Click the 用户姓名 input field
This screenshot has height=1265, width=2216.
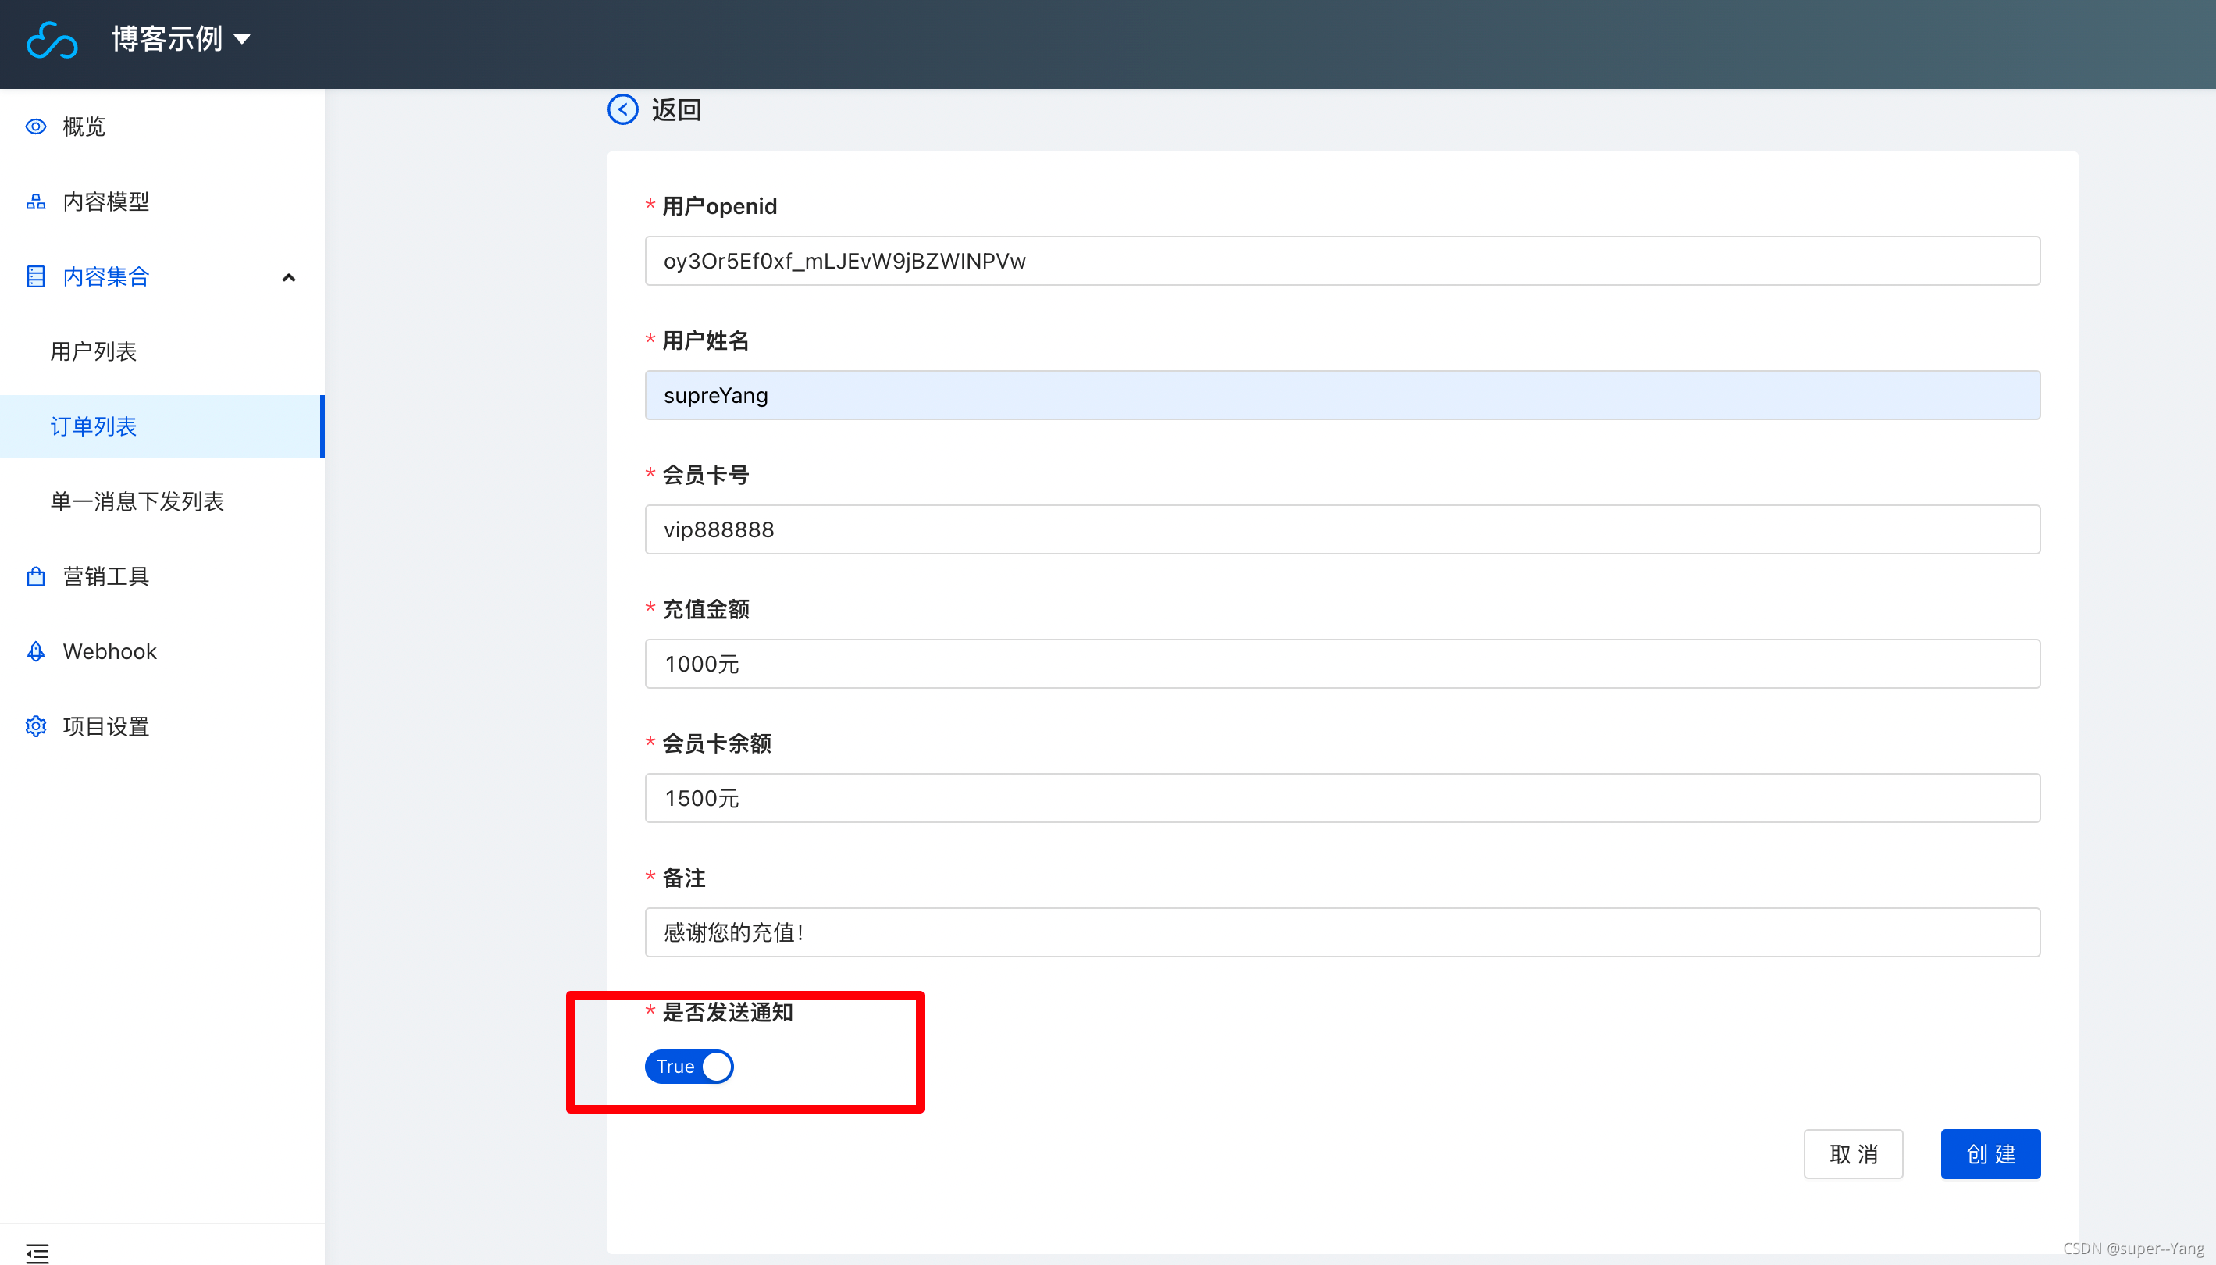1341,395
